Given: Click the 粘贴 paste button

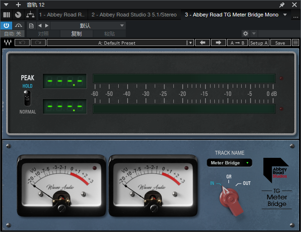Looking at the screenshot, I should tap(109, 34).
